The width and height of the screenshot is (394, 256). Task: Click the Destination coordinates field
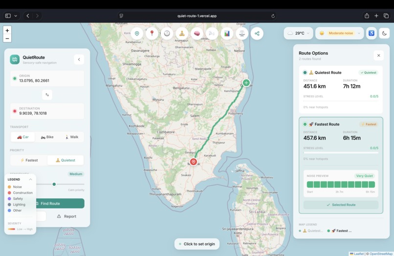coord(47,111)
